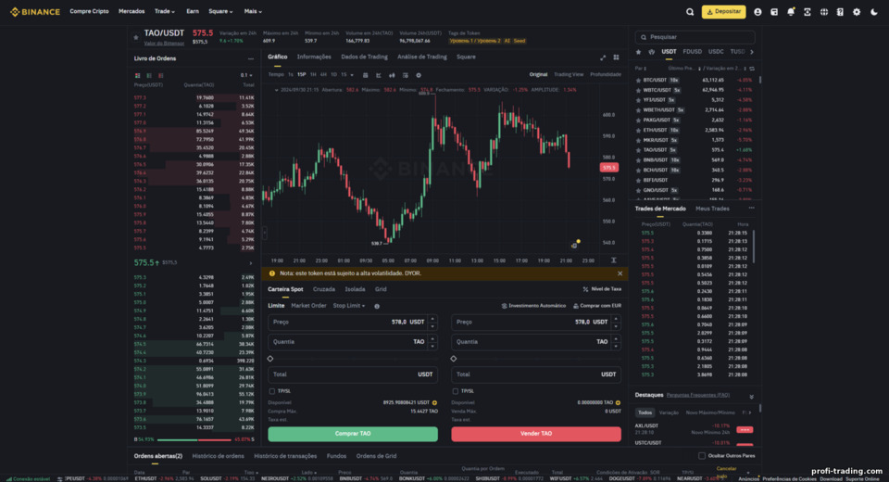Image resolution: width=889 pixels, height=482 pixels.
Task: Open more chart intervals dropdown arrow
Action: coord(352,75)
